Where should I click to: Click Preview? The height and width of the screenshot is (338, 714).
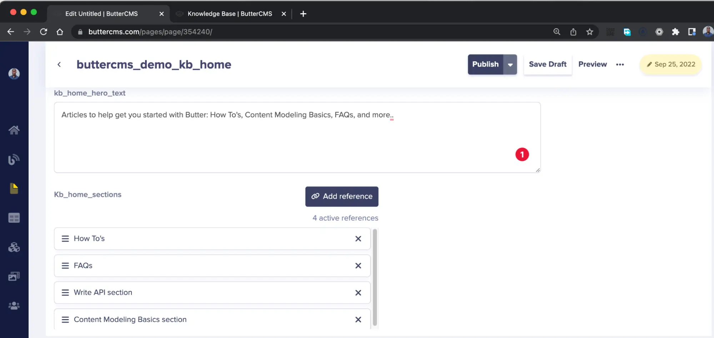coord(593,65)
